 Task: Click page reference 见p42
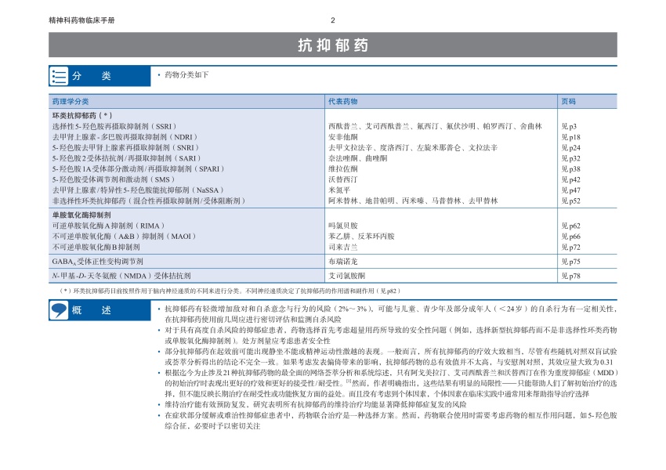[570, 179]
